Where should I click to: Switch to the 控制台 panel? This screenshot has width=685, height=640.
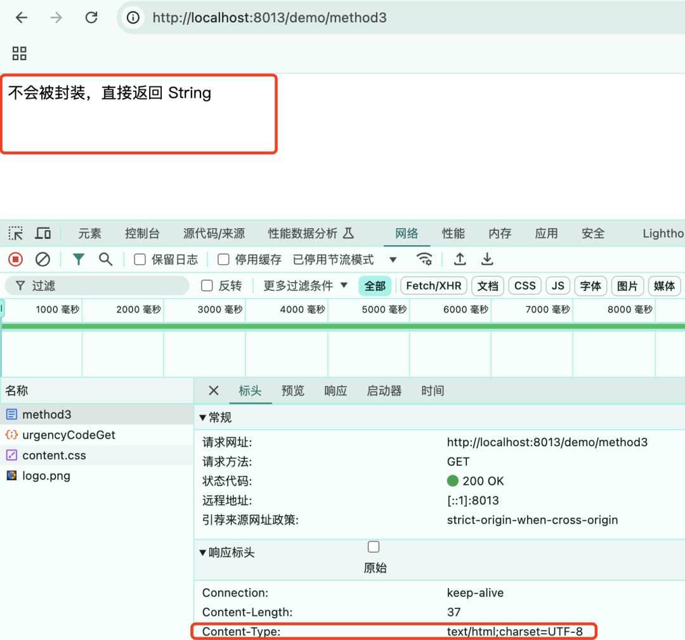click(x=142, y=233)
